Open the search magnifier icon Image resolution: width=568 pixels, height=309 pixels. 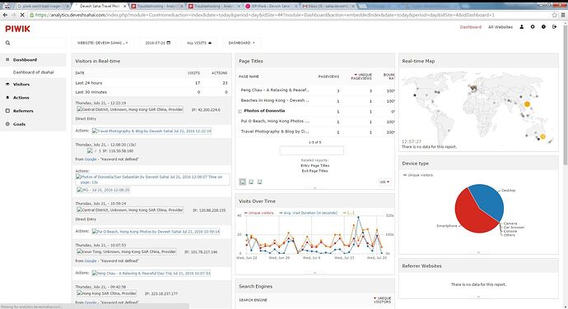[x=7, y=43]
